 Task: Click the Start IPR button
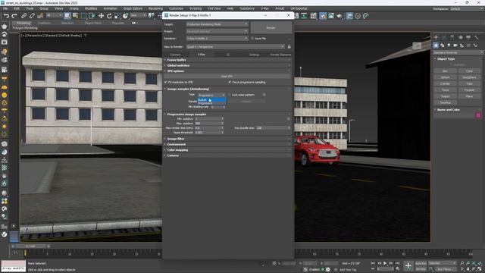click(227, 76)
